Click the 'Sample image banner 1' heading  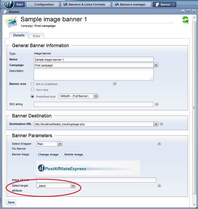[x=53, y=19]
